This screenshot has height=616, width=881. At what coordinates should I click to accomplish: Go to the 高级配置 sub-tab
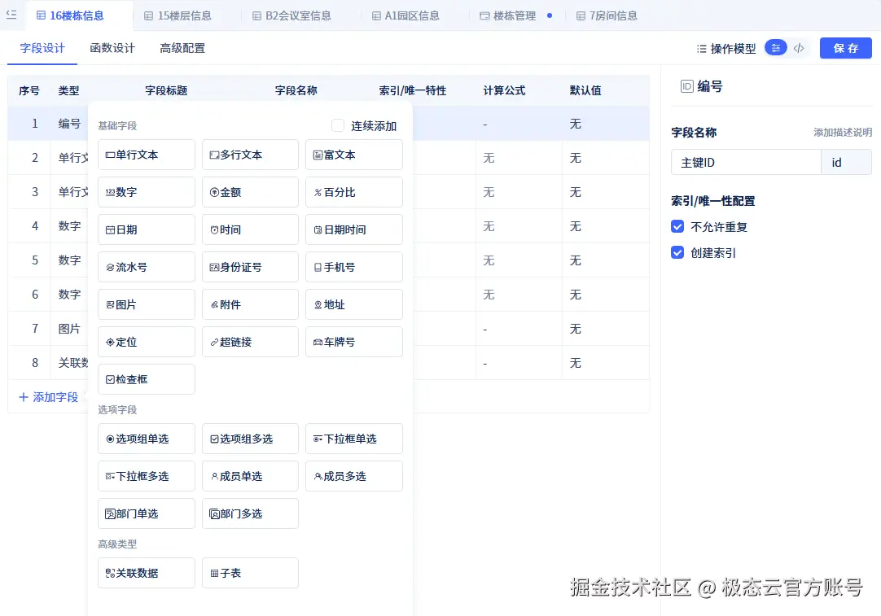[x=182, y=48]
